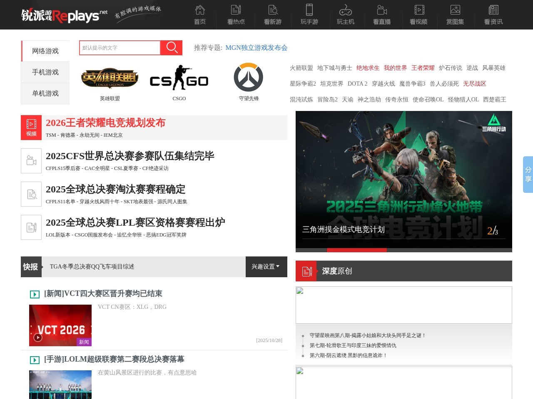Open the CSGO国服发布会 sub-link

pyautogui.click(x=94, y=235)
